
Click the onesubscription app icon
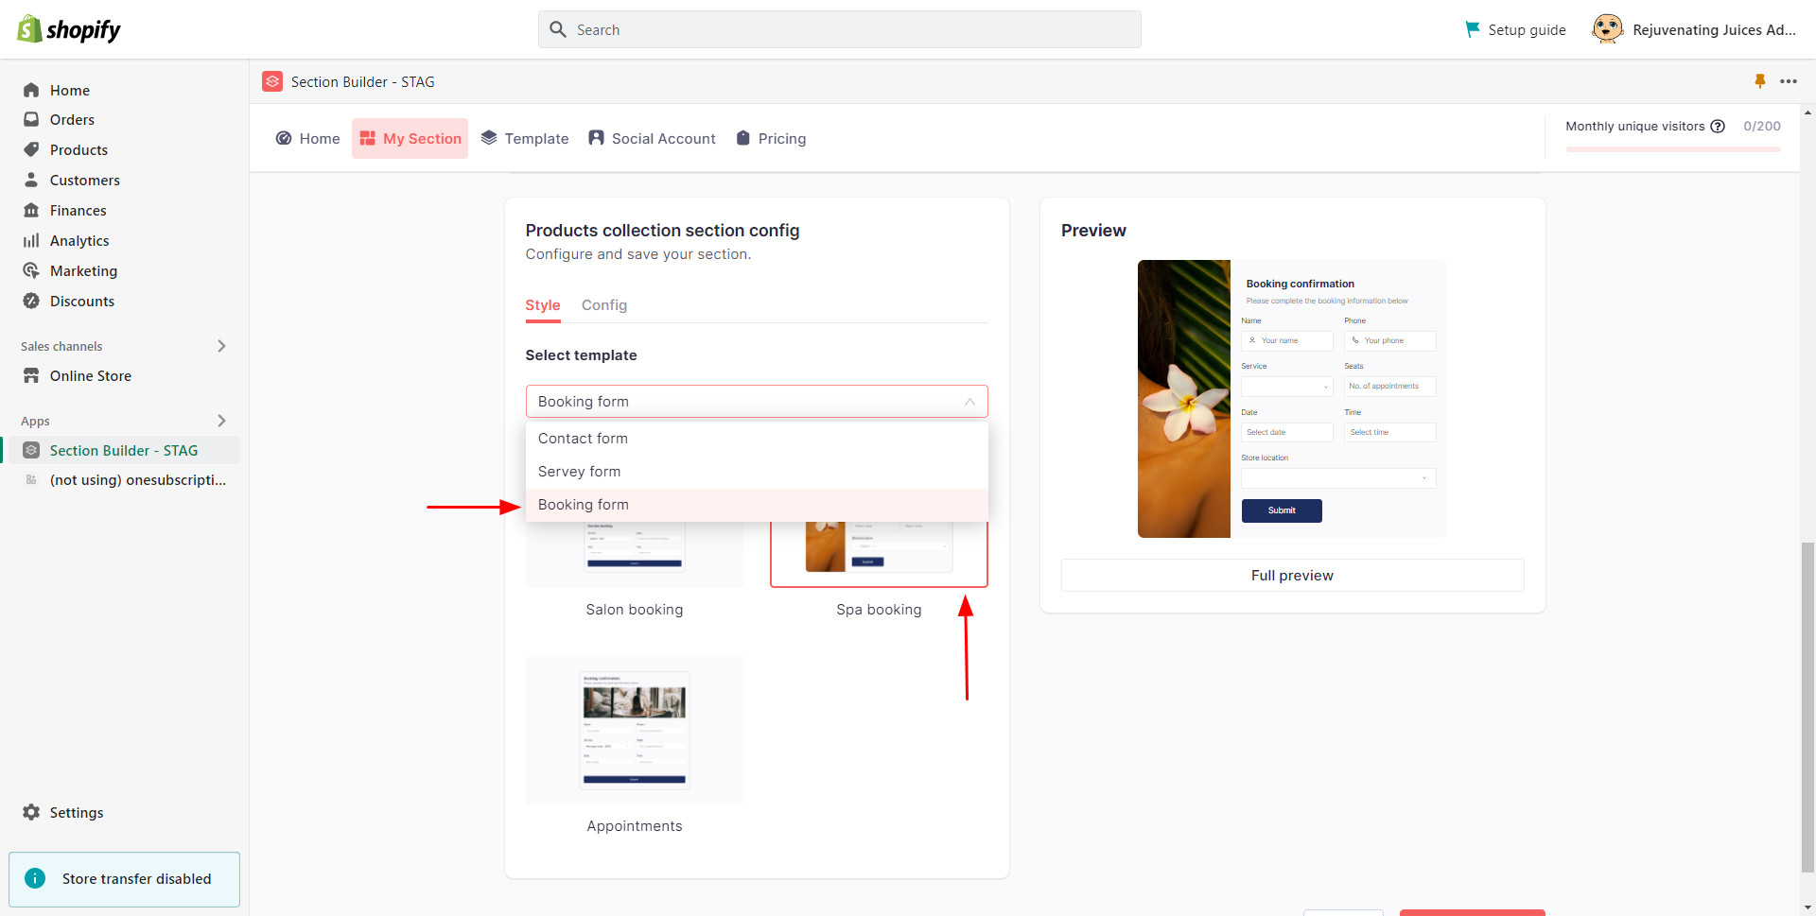(31, 480)
